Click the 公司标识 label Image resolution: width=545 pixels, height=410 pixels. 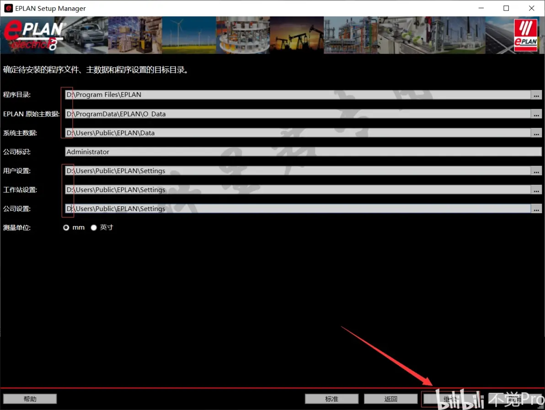(x=16, y=152)
